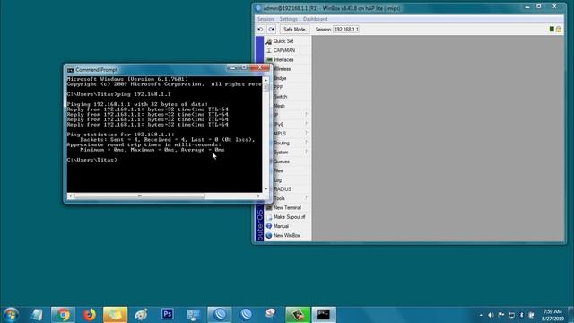Click the Command Prompt horizontal scroll left arrow
Image resolution: width=574 pixels, height=323 pixels.
click(x=70, y=196)
